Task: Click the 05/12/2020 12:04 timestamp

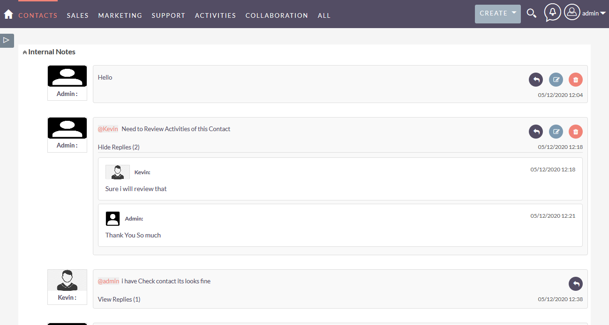Action: pyautogui.click(x=560, y=95)
